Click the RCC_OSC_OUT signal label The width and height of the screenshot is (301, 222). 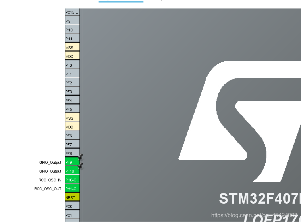[48, 189]
